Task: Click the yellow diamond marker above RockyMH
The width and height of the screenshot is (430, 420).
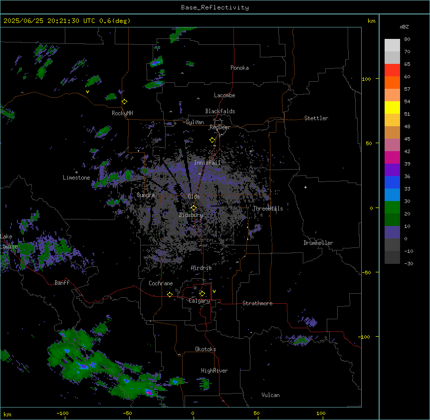Action: (125, 102)
